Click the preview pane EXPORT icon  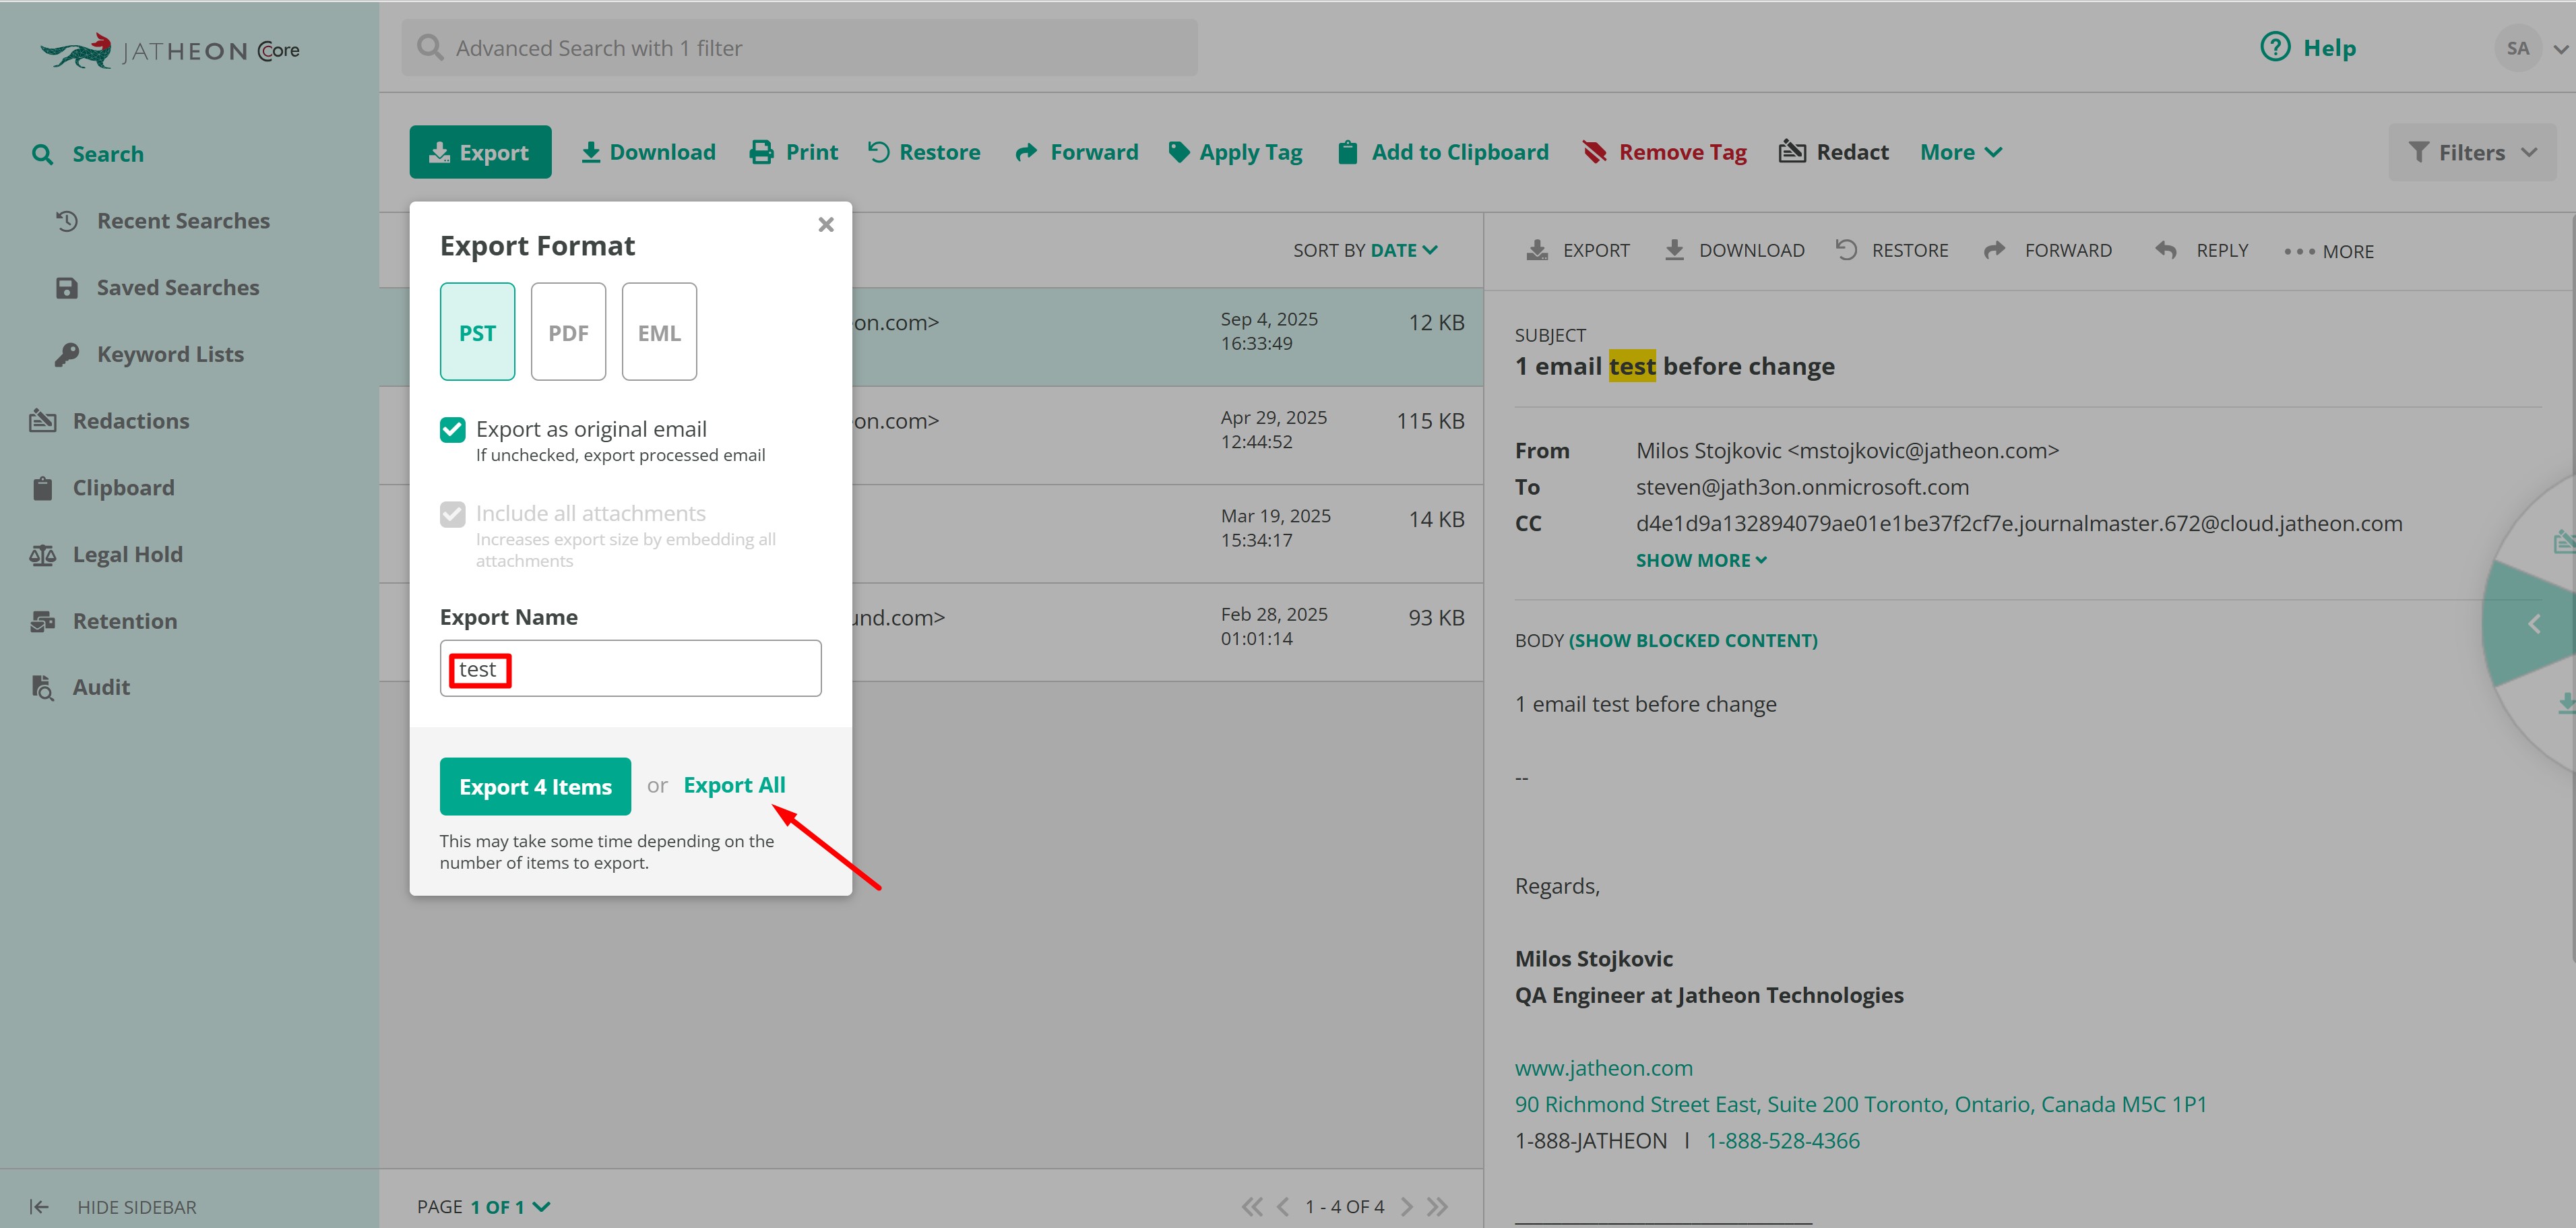pos(1537,250)
